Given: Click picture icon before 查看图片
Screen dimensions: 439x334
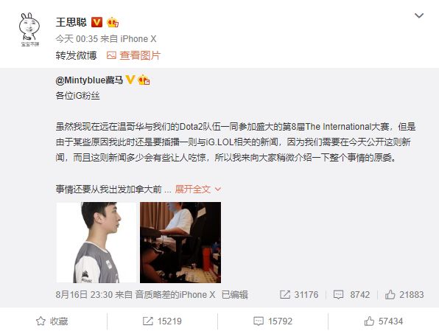Looking at the screenshot, I should tap(111, 55).
